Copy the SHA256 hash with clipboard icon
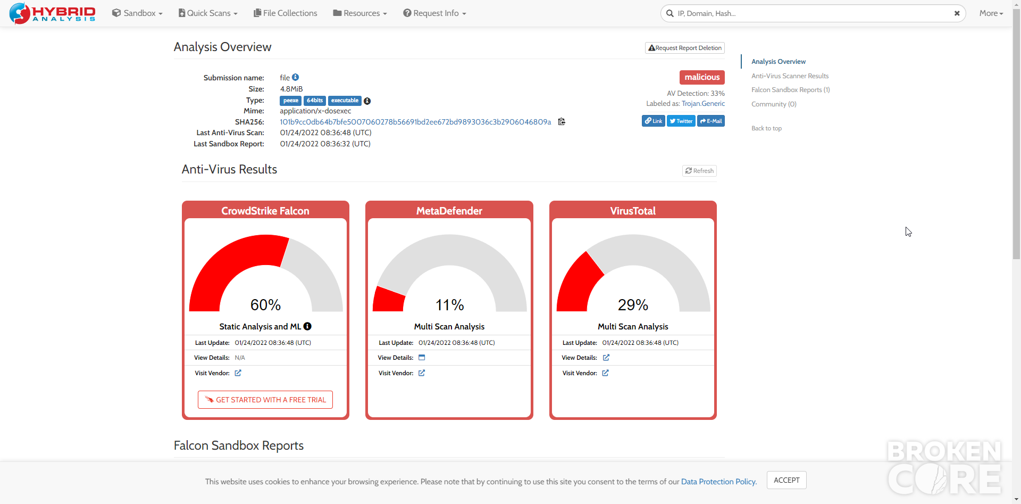 [x=562, y=122]
